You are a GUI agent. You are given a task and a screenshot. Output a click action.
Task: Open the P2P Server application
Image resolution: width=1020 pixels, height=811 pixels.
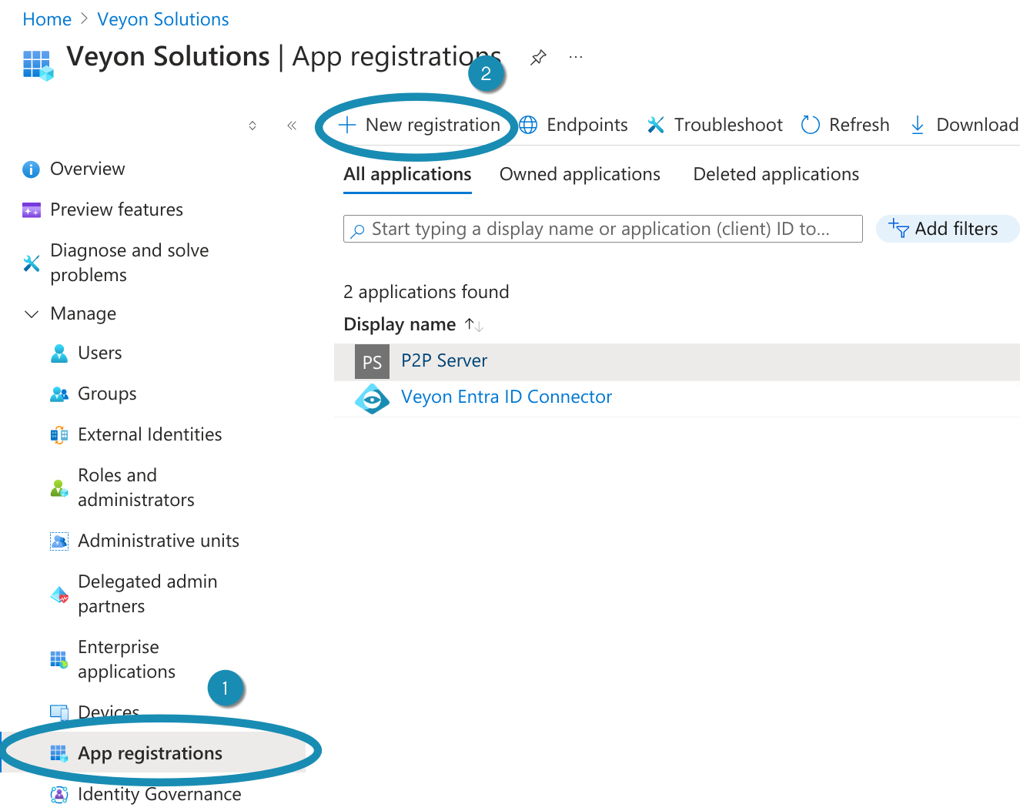click(x=444, y=360)
